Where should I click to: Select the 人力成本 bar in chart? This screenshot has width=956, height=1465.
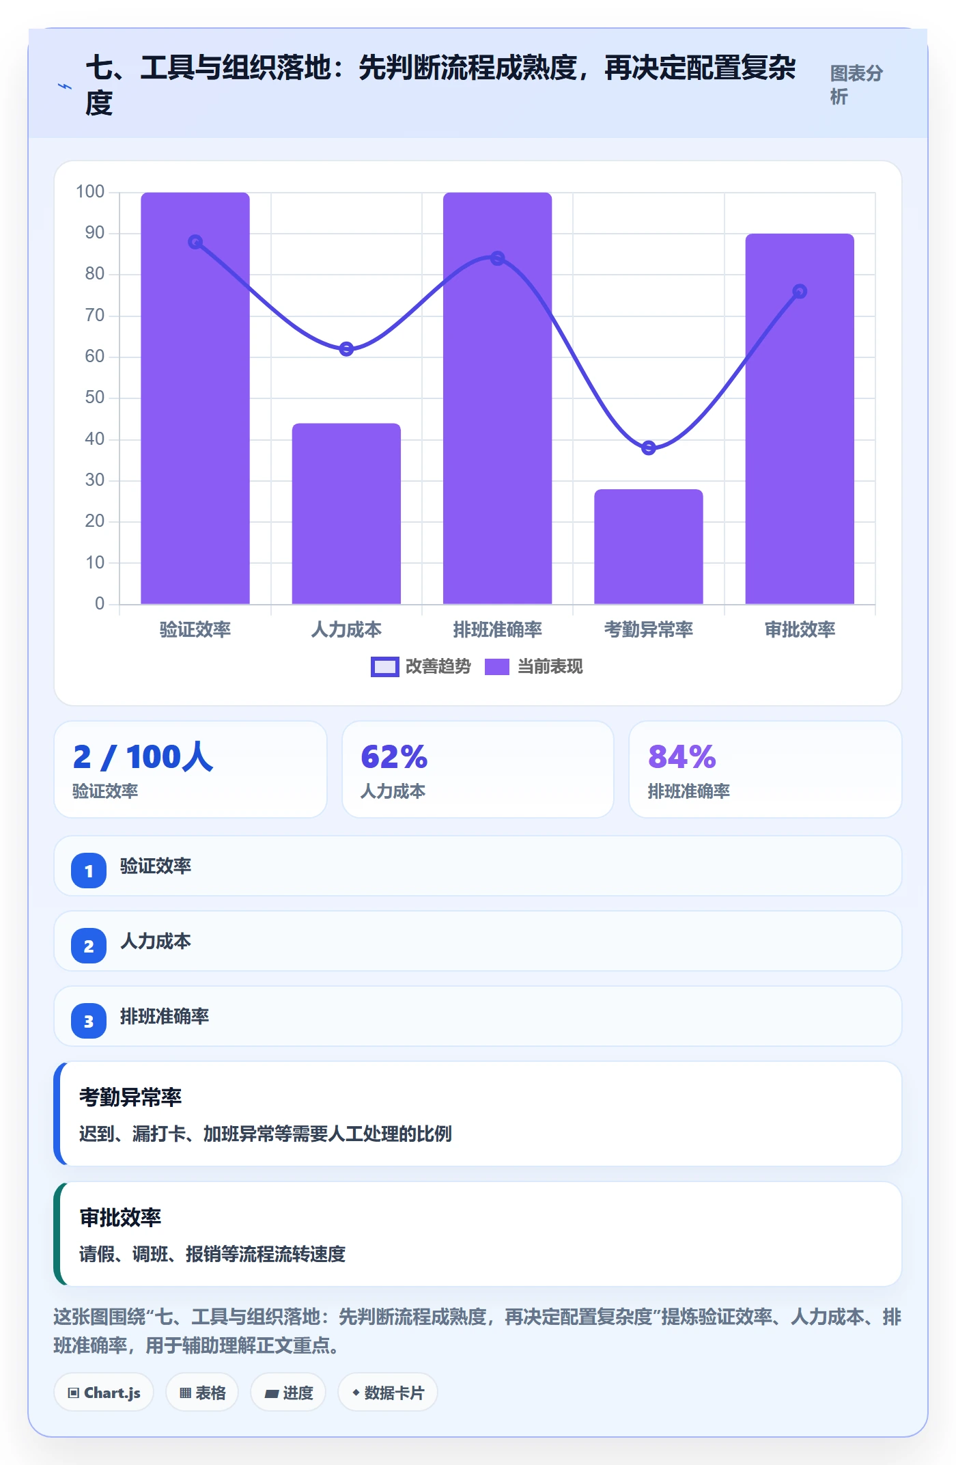click(x=346, y=514)
